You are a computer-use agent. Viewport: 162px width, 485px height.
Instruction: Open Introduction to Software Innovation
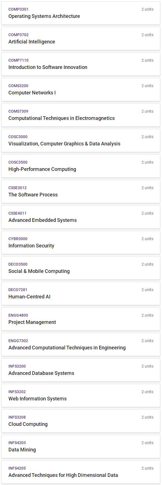point(81,64)
